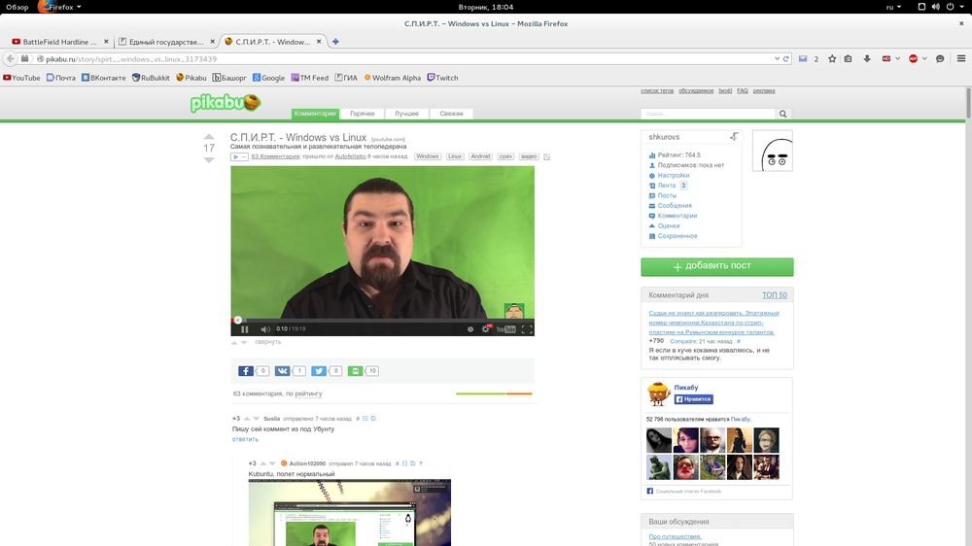972x546 pixels.
Task: Bookmark this page with the star icon
Action: pyautogui.click(x=832, y=59)
